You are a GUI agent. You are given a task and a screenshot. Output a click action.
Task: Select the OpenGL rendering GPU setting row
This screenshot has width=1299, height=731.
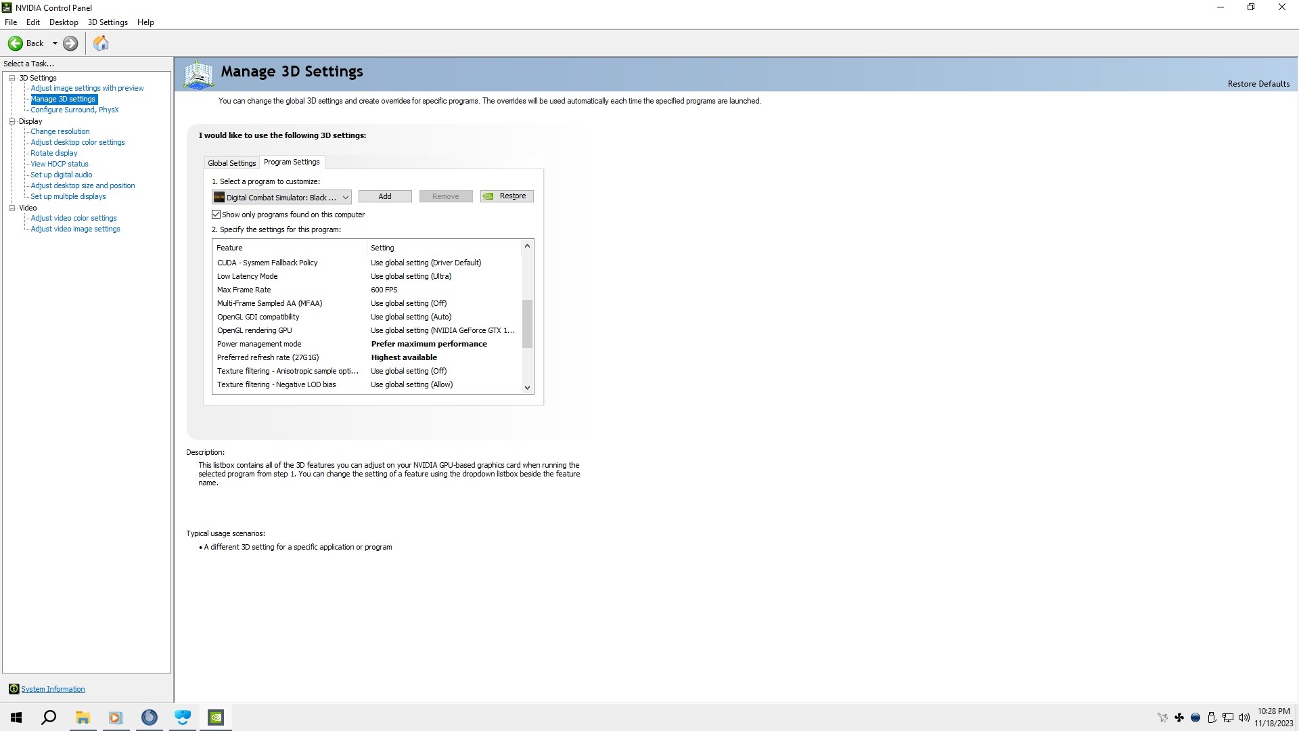[367, 330]
